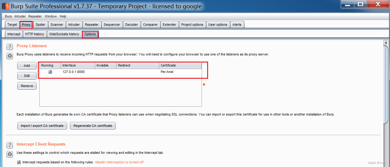390x167 pixels.
Task: Switch to the Extender tab
Action: tap(169, 25)
